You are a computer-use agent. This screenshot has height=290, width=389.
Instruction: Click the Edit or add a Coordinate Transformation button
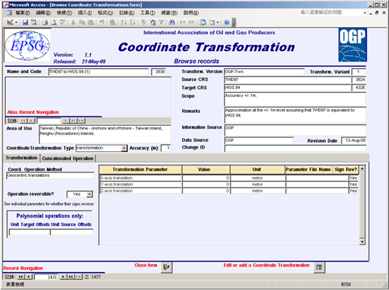(319, 267)
